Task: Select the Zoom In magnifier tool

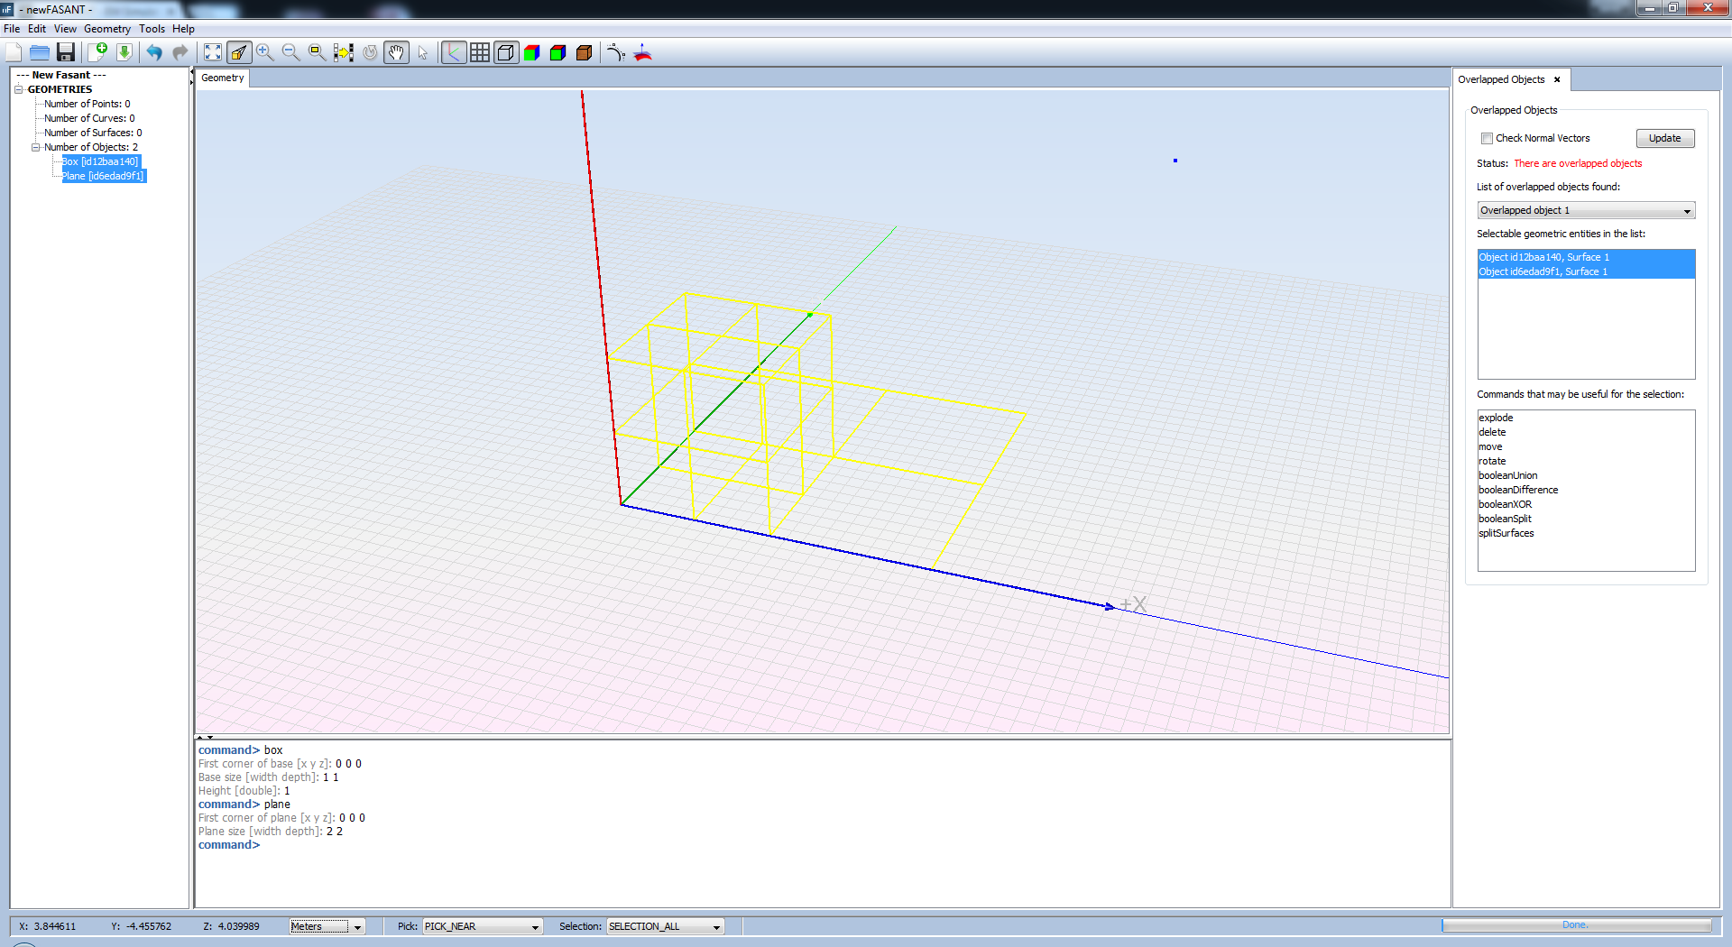Action: [x=264, y=52]
